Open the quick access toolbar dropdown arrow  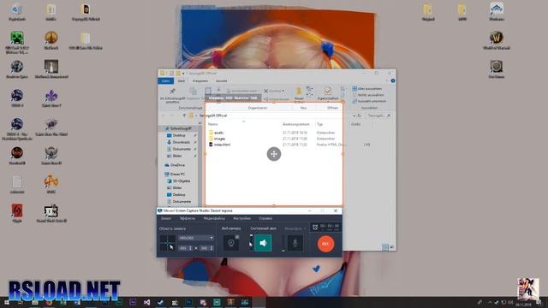tap(183, 74)
